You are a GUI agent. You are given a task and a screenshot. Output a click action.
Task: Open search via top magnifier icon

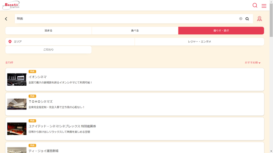255,5
